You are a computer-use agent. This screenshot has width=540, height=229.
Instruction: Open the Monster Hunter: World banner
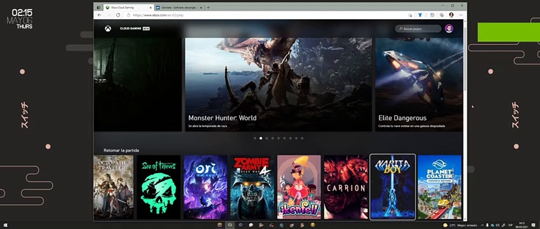(x=278, y=84)
